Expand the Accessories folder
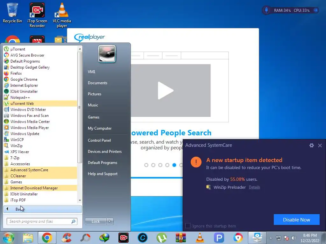 (x=40, y=164)
